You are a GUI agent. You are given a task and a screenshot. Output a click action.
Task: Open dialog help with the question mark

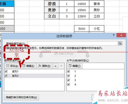pyautogui.click(x=114, y=35)
